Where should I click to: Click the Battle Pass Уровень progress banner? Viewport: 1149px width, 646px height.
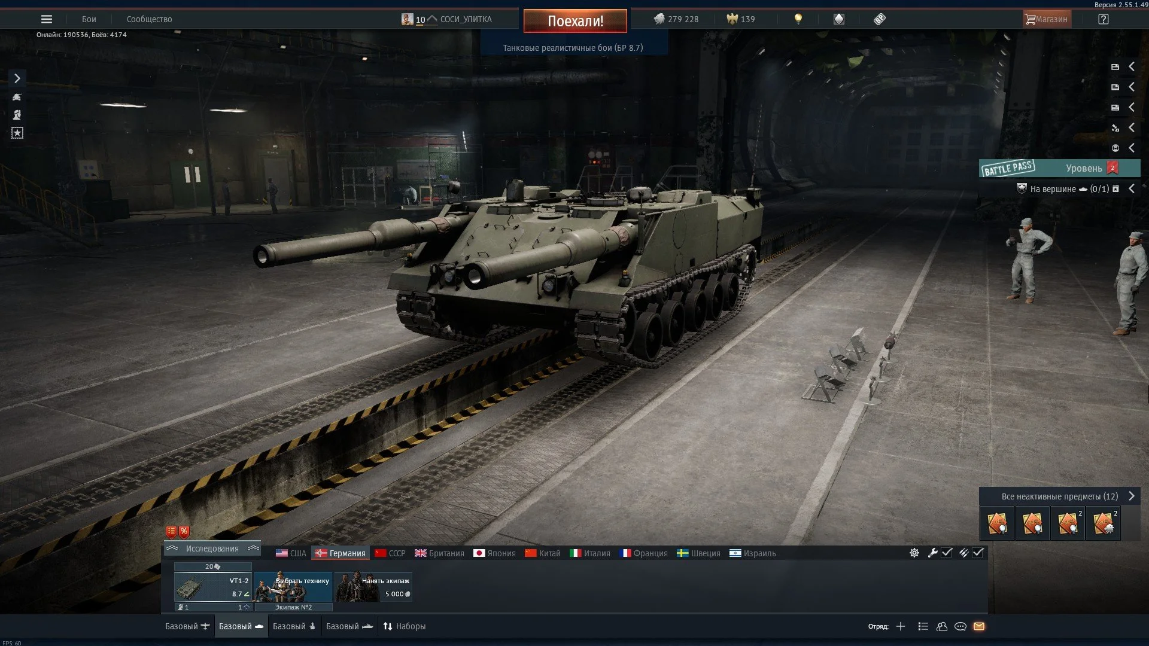point(1059,168)
